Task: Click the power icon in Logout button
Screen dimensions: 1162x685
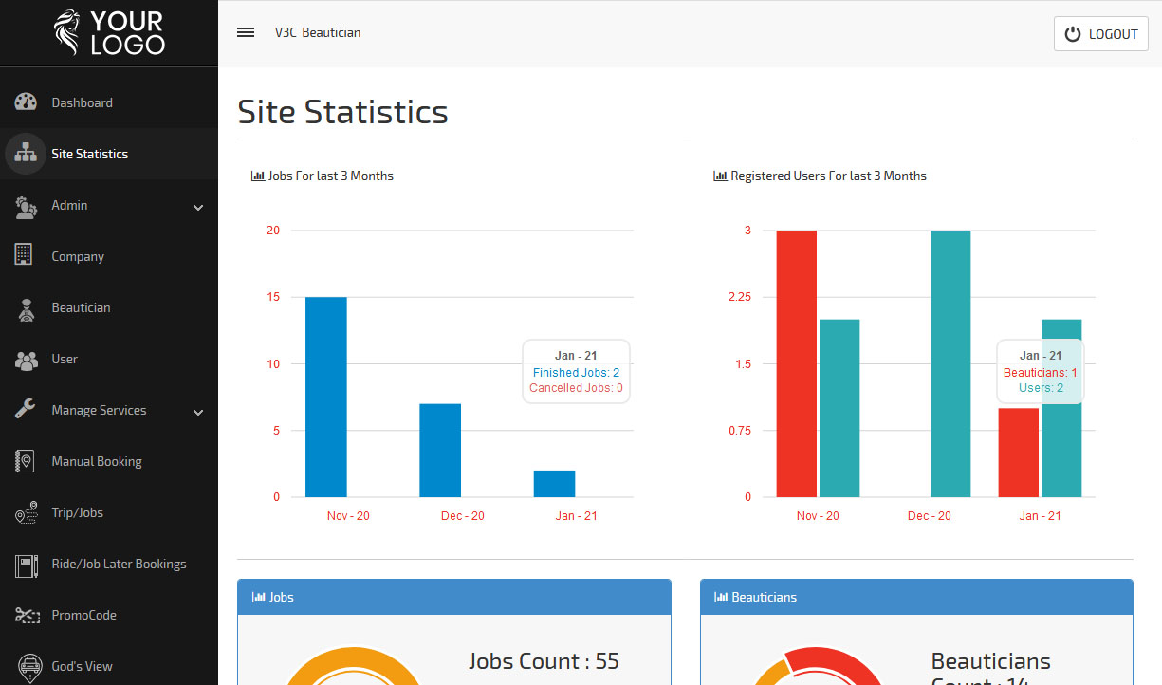Action: tap(1073, 34)
